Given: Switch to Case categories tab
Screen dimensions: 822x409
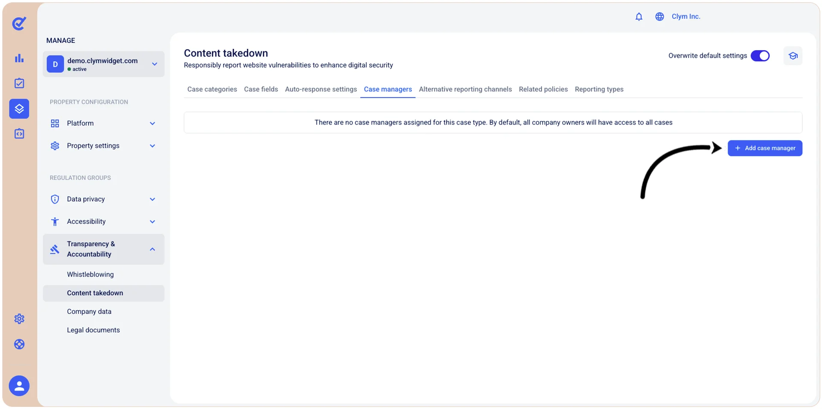Looking at the screenshot, I should click(x=212, y=89).
